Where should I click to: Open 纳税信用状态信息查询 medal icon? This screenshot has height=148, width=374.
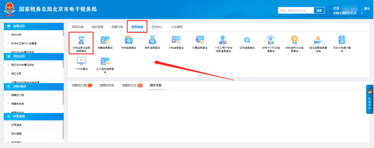point(294,40)
